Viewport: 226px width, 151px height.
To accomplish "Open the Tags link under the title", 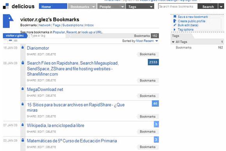I will [x=57, y=25].
